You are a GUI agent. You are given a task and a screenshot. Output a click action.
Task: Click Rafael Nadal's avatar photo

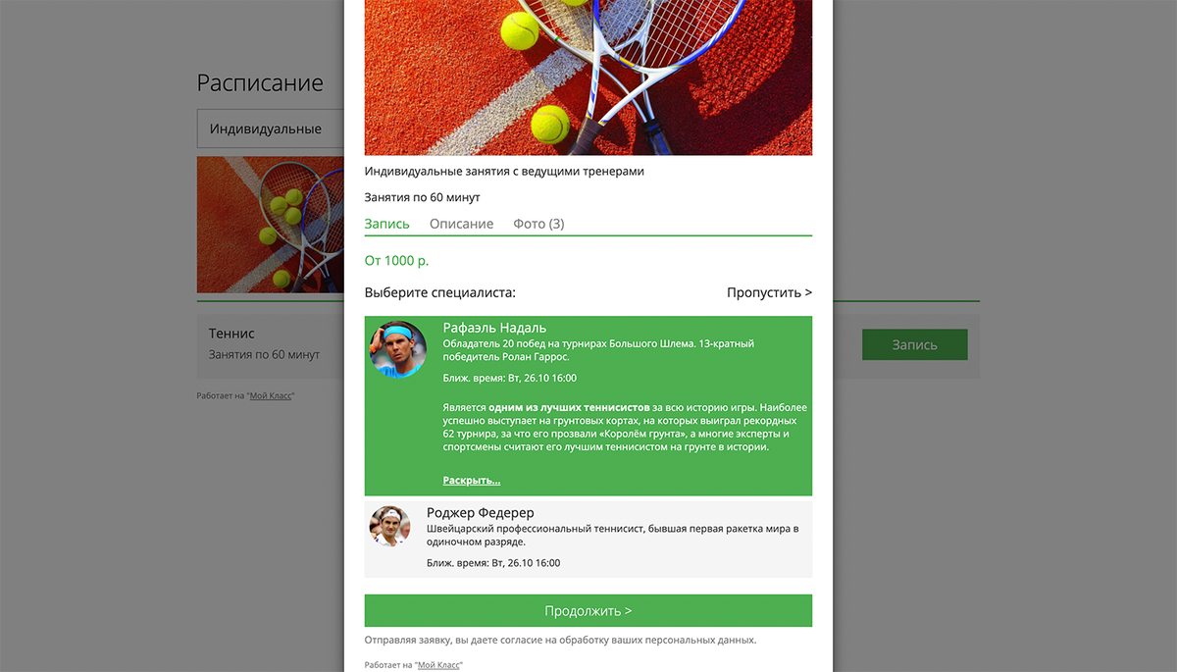click(397, 349)
